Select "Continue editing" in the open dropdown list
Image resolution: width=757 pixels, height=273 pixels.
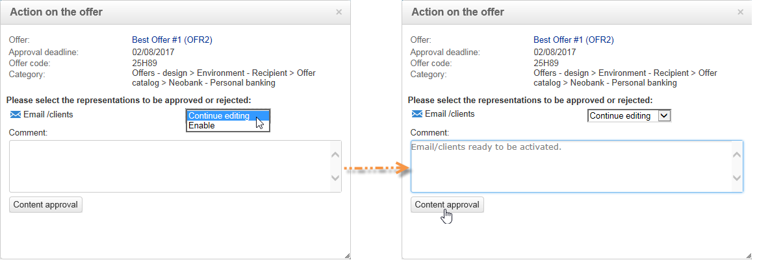pos(219,116)
